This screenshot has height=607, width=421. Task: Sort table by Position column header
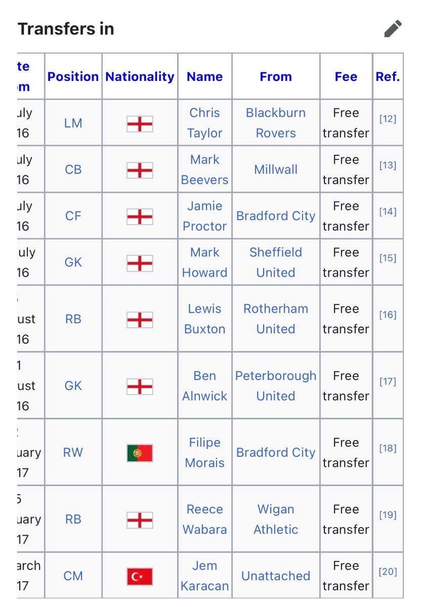click(x=73, y=77)
